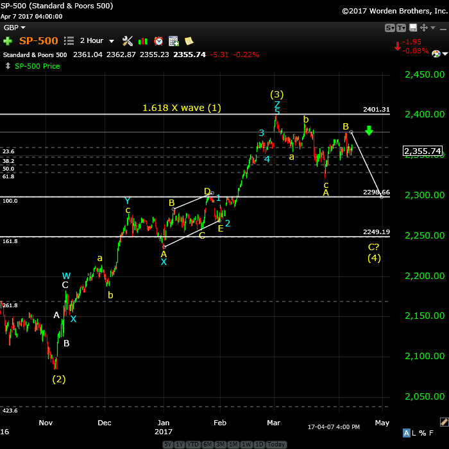Click the 2249.19 level label
Viewport: 449px width, 449px height.
[x=377, y=232]
